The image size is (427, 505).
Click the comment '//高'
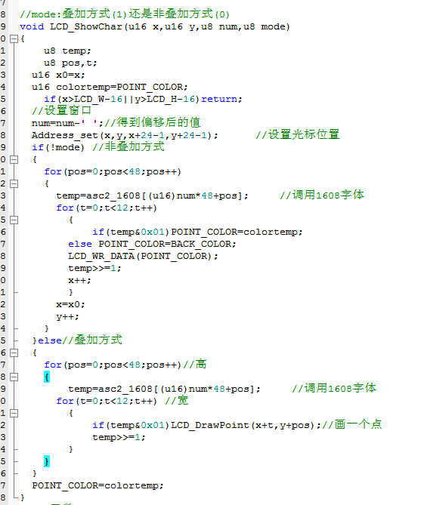pyautogui.click(x=195, y=365)
